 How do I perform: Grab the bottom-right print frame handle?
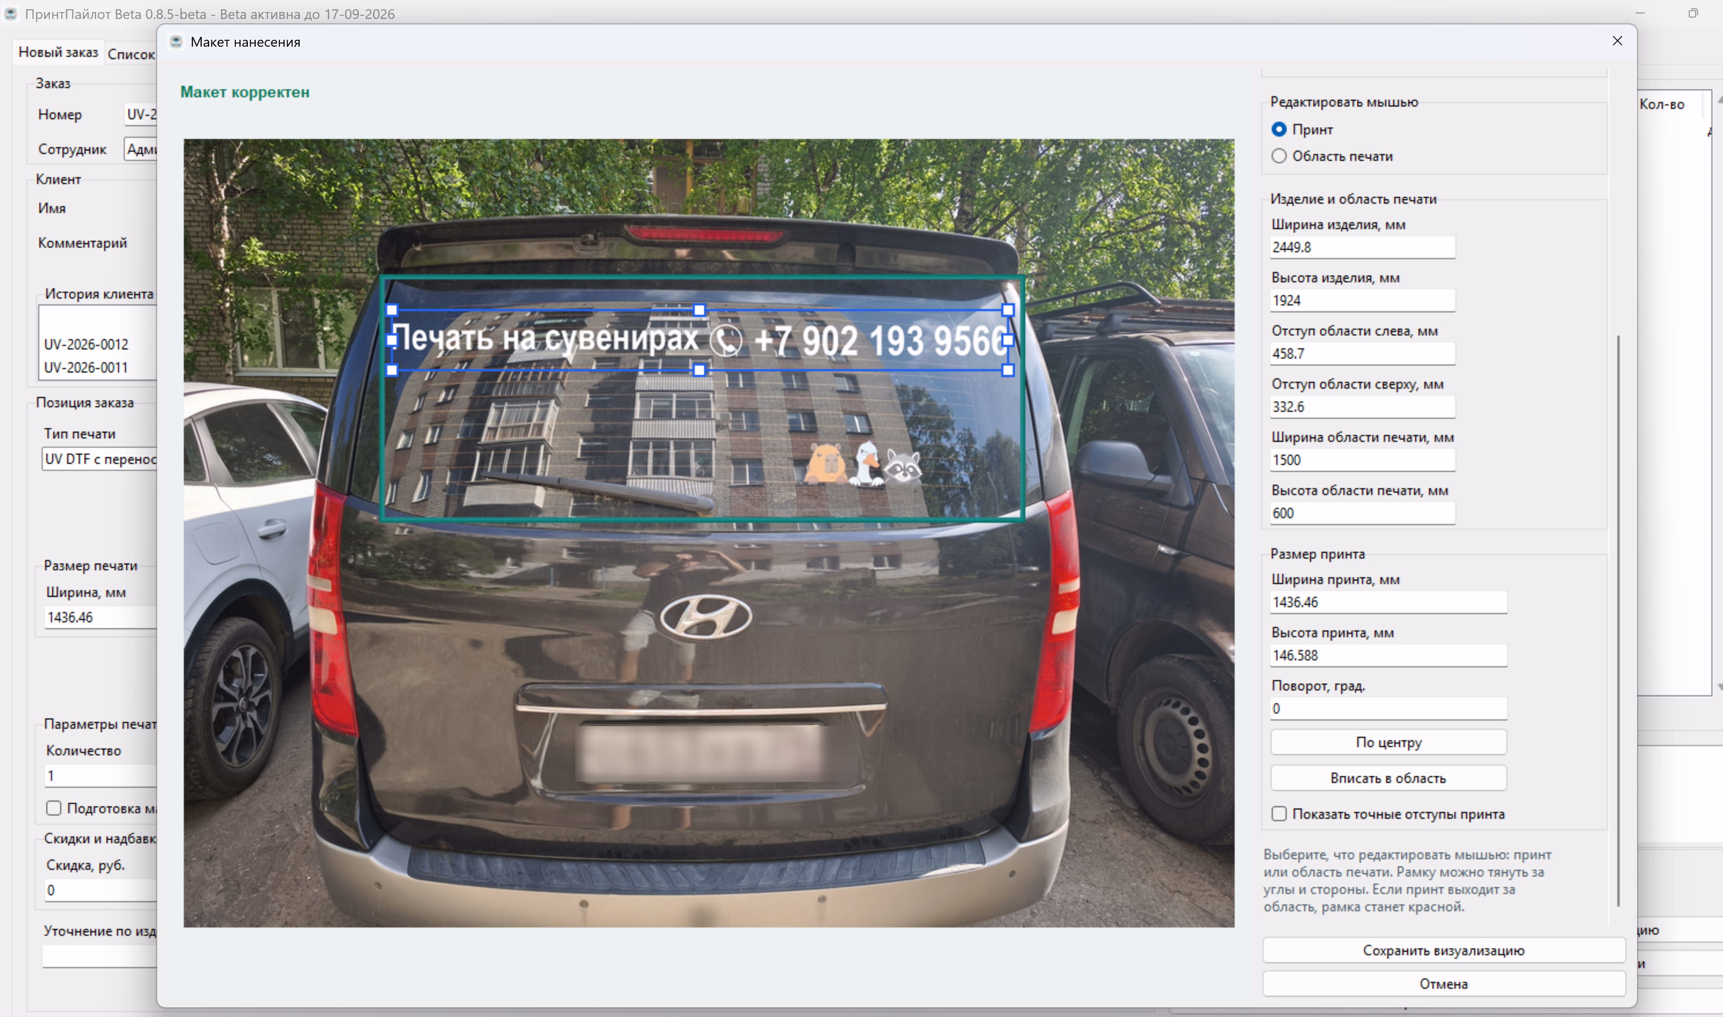coord(1007,370)
